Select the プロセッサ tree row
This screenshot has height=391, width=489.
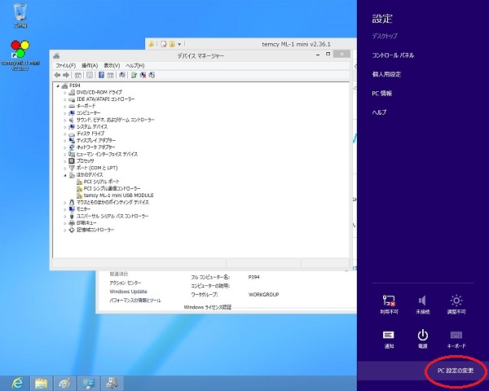(81, 161)
